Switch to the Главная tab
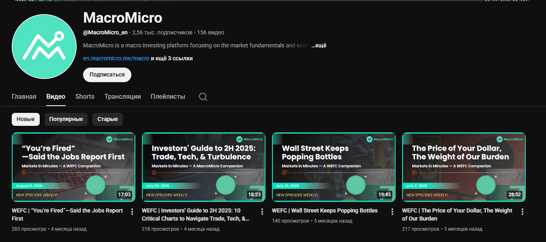This screenshot has height=242, width=546. click(24, 97)
